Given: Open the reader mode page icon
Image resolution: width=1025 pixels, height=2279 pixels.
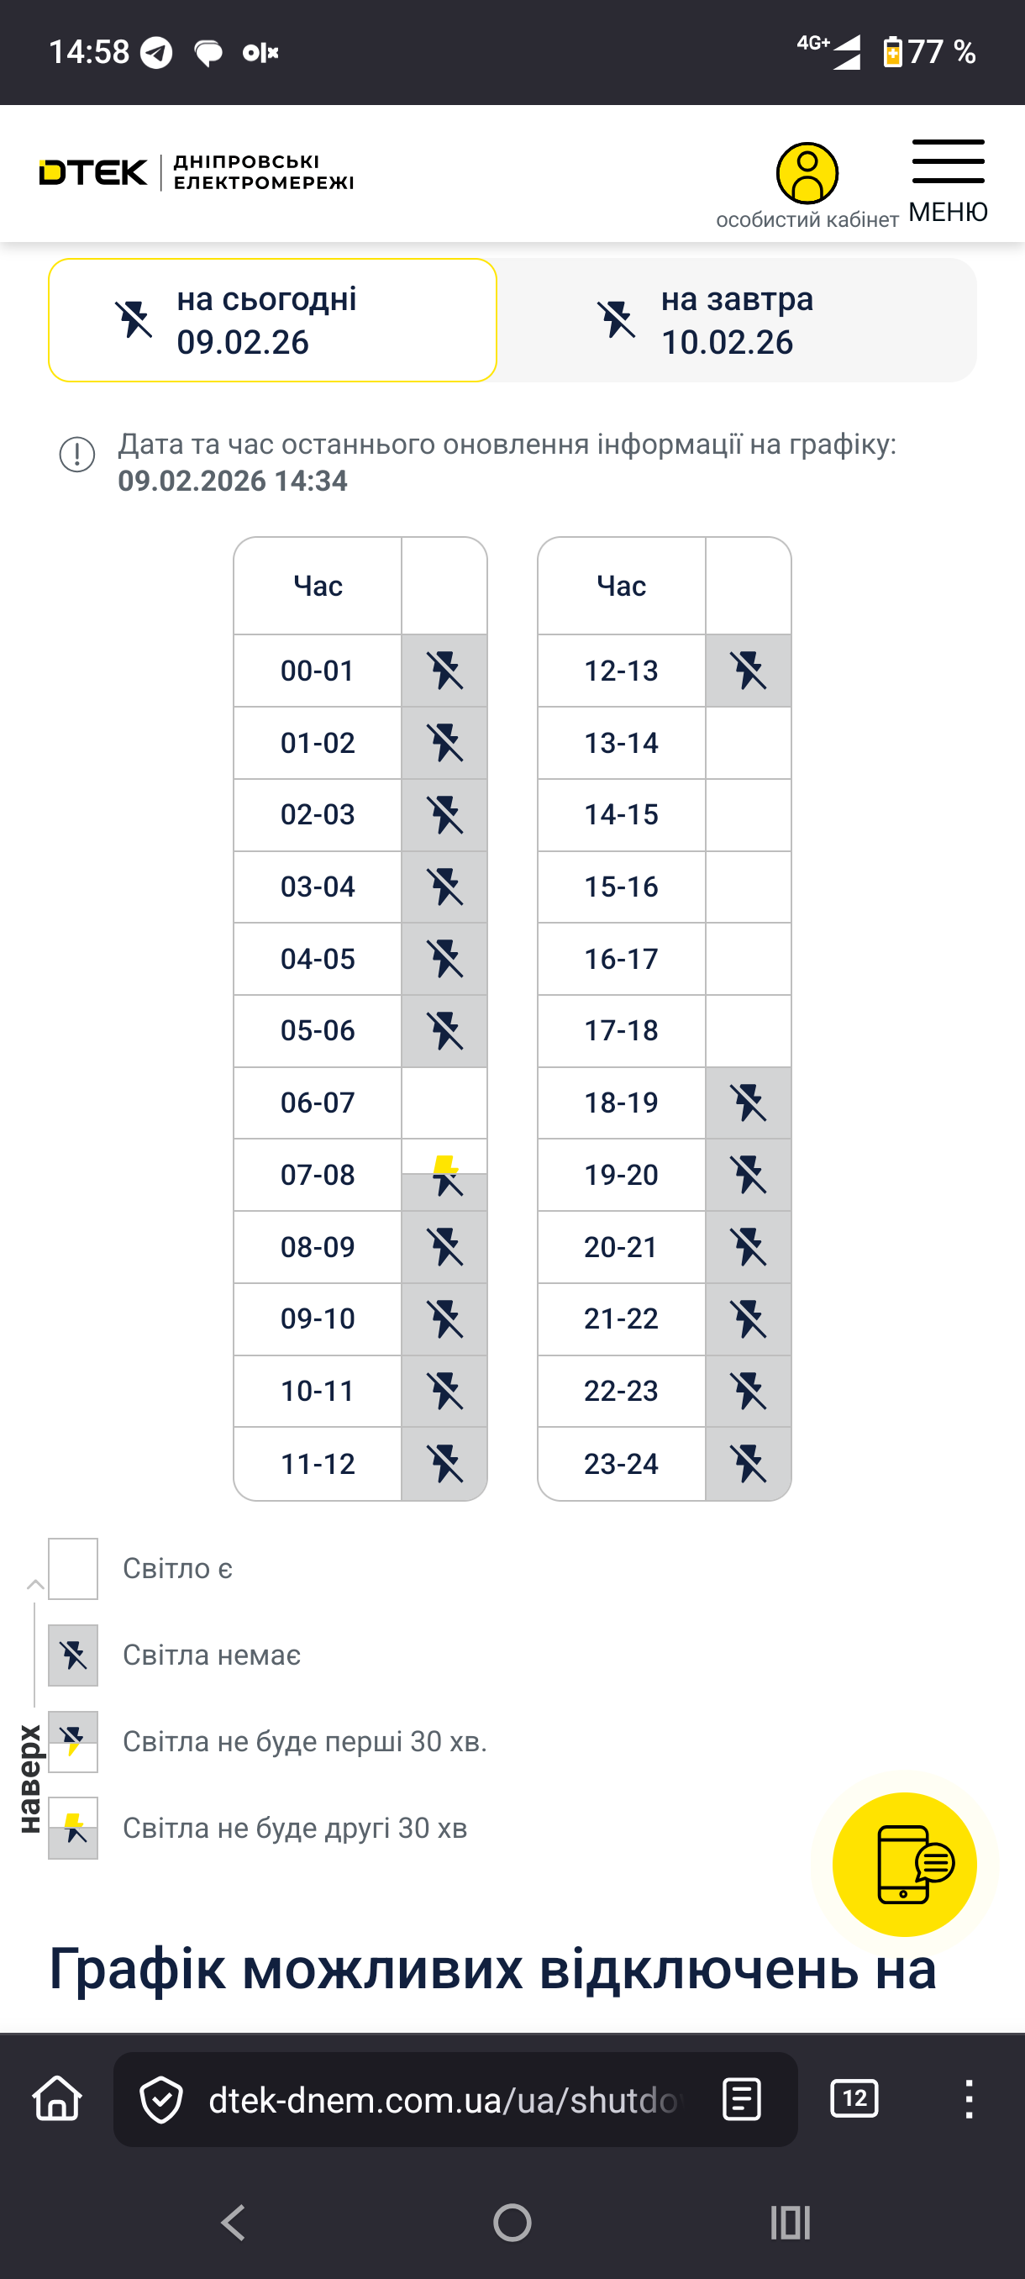Looking at the screenshot, I should pyautogui.click(x=741, y=2099).
